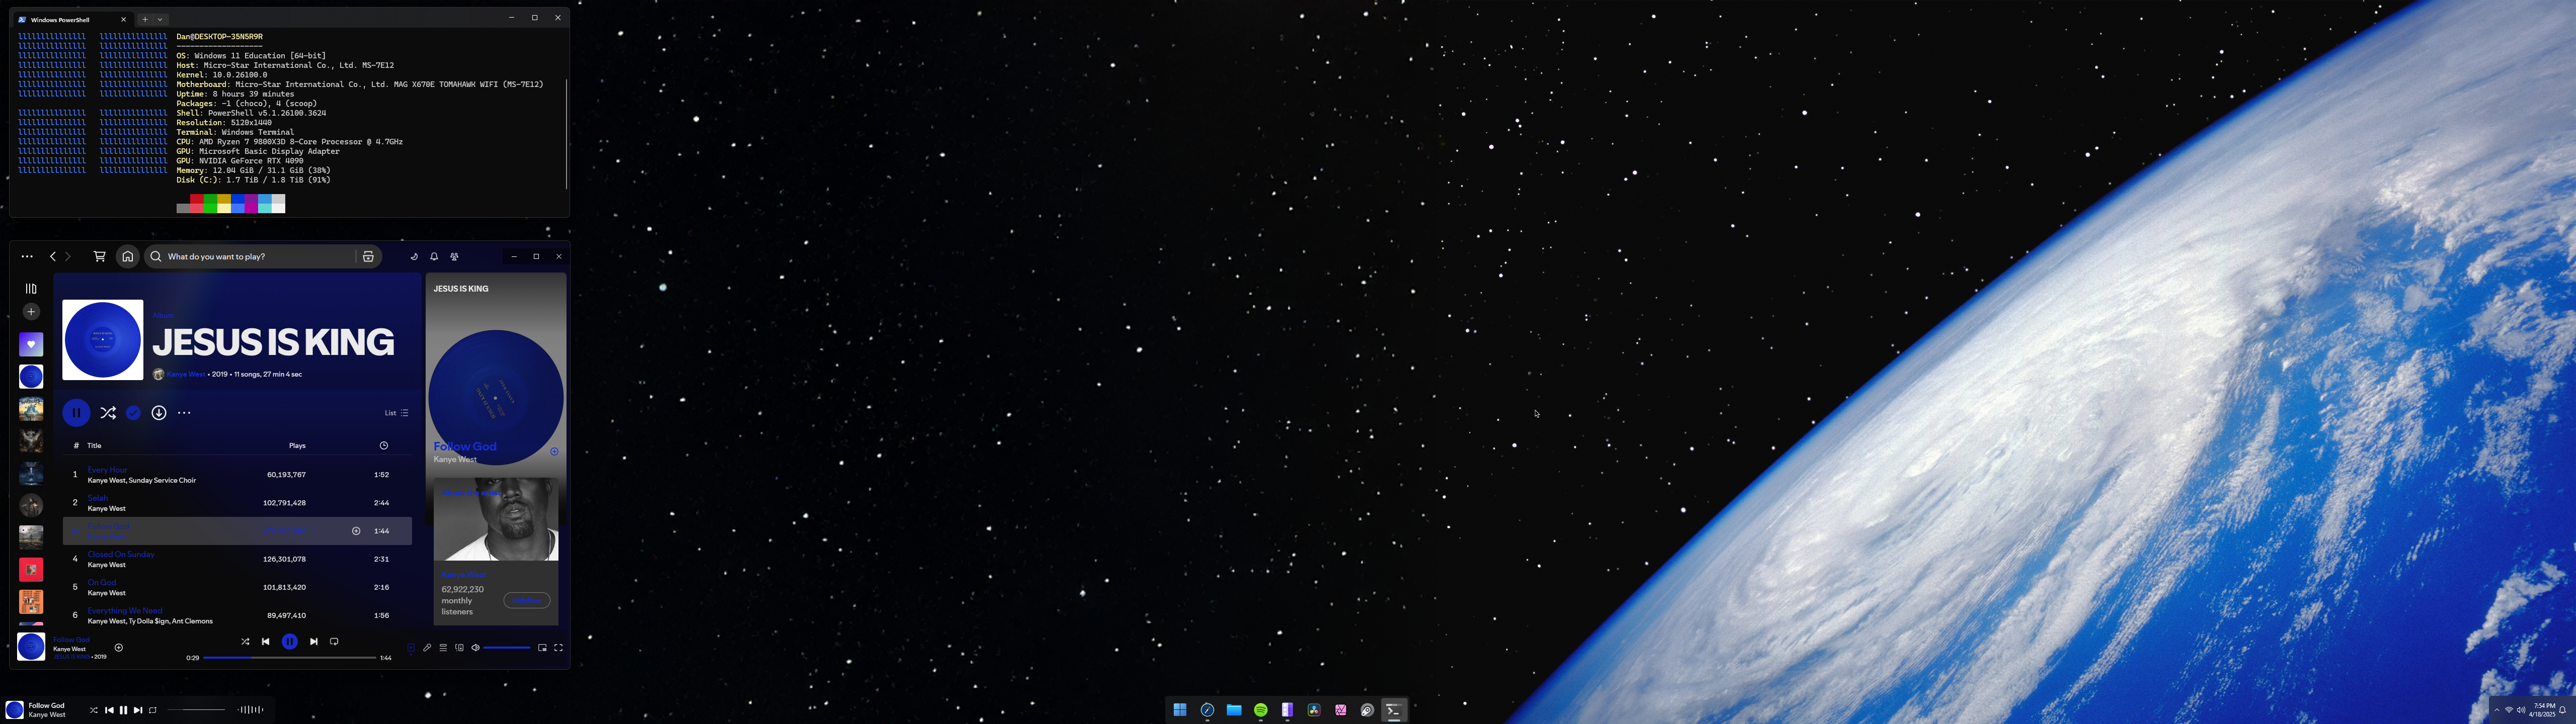Seek in desktop media widget progress line

pos(196,710)
